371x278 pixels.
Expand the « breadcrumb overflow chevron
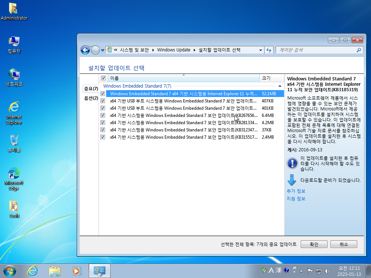[x=116, y=50]
